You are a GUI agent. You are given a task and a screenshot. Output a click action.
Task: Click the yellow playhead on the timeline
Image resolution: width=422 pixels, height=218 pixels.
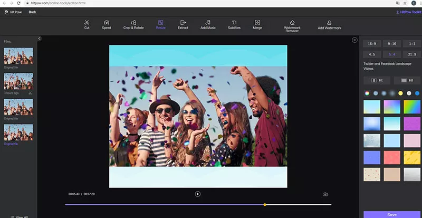[x=265, y=205]
